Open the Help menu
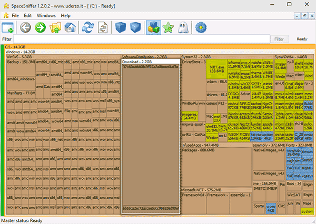 pos(65,15)
